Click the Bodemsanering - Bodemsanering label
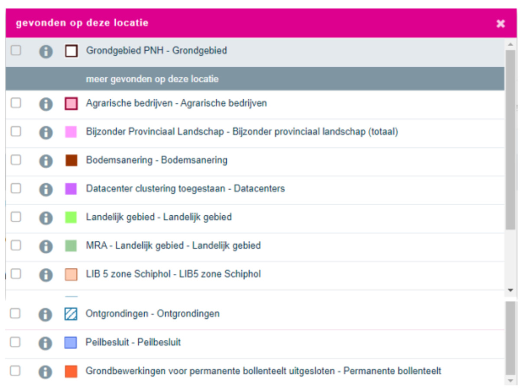The width and height of the screenshot is (520, 392). [156, 160]
